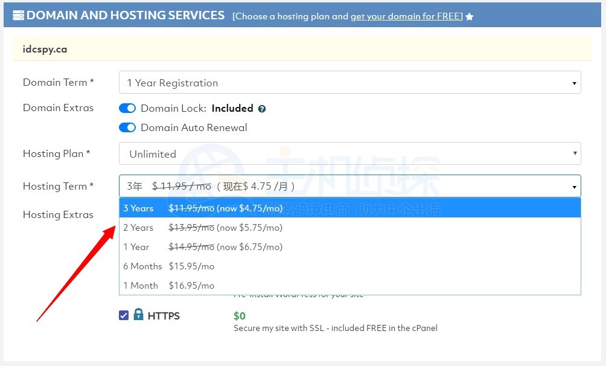Collapse the Hosting Term dropdown field
The height and width of the screenshot is (366, 606).
(349, 187)
